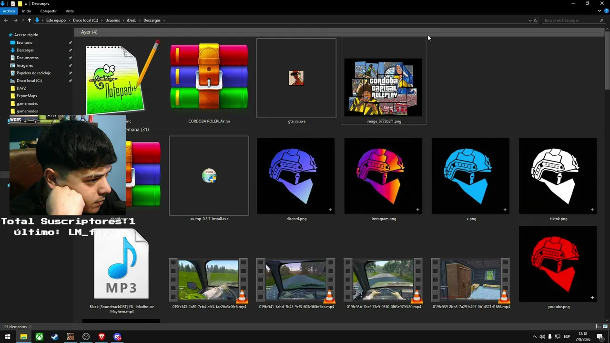Show hidden system tray icons
This screenshot has height=343, width=610.
tap(534, 337)
